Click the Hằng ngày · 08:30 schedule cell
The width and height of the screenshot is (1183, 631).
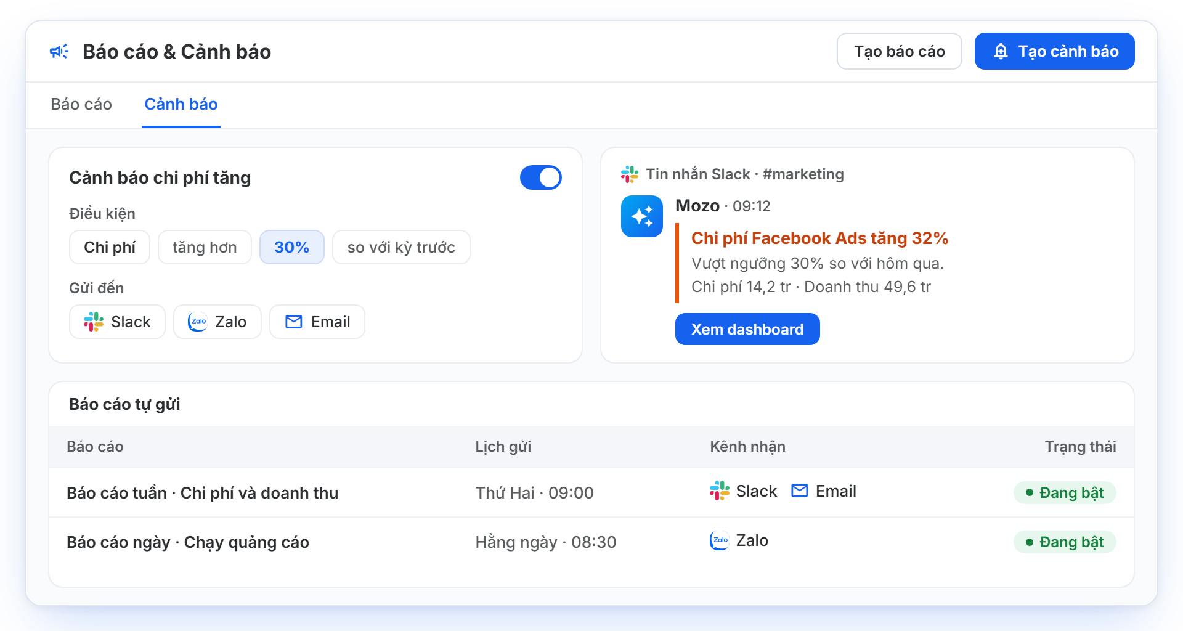point(546,542)
